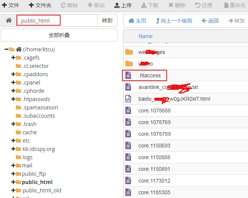Select the baidu verify html file name
Image resolution: width=248 pixels, height=198 pixels.
[x=174, y=99]
